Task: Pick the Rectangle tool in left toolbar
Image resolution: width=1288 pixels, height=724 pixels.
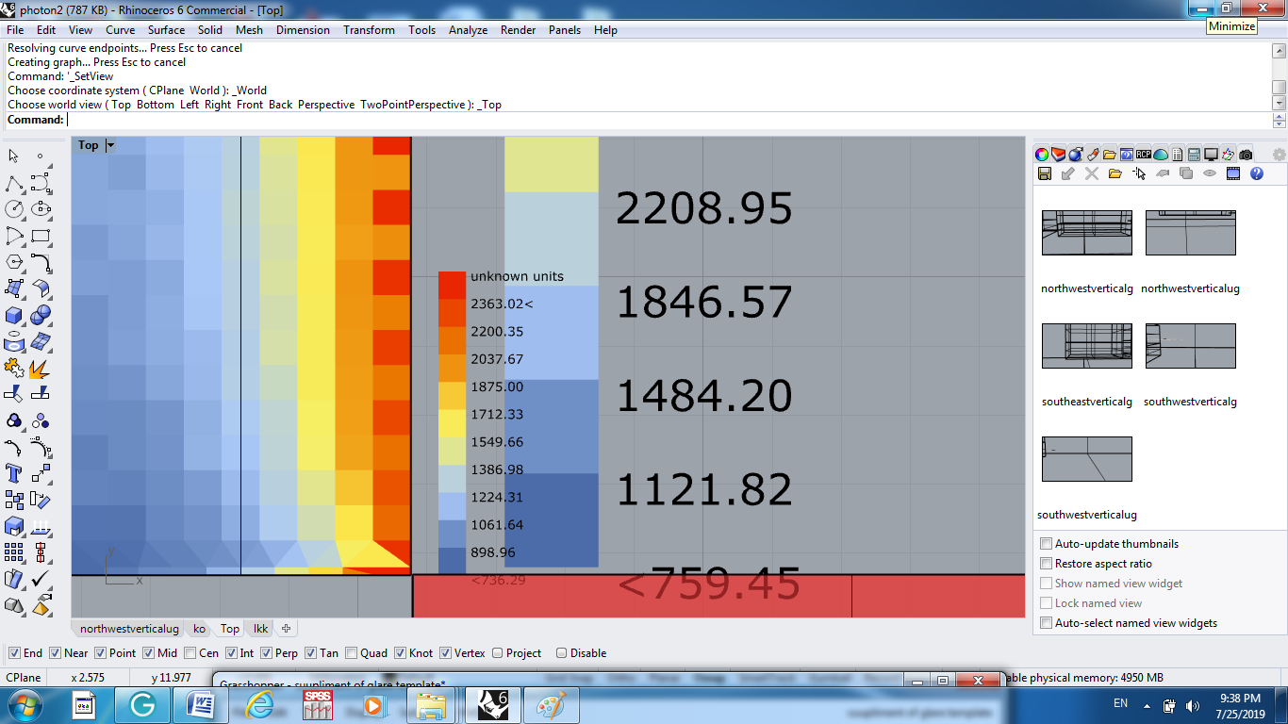Action: (41, 236)
